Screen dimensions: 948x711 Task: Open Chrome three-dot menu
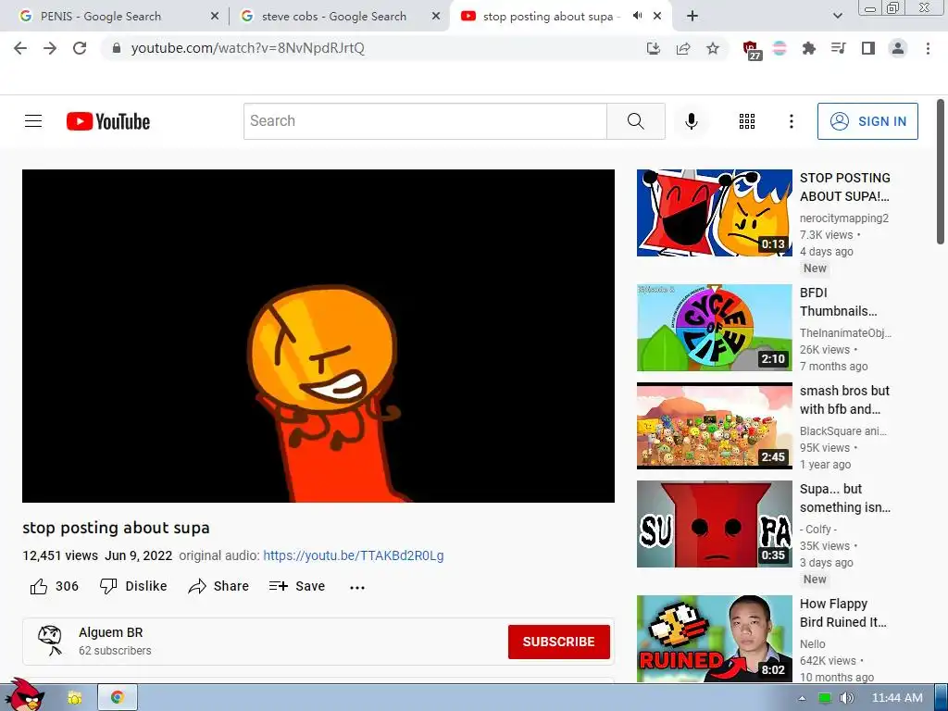click(928, 48)
